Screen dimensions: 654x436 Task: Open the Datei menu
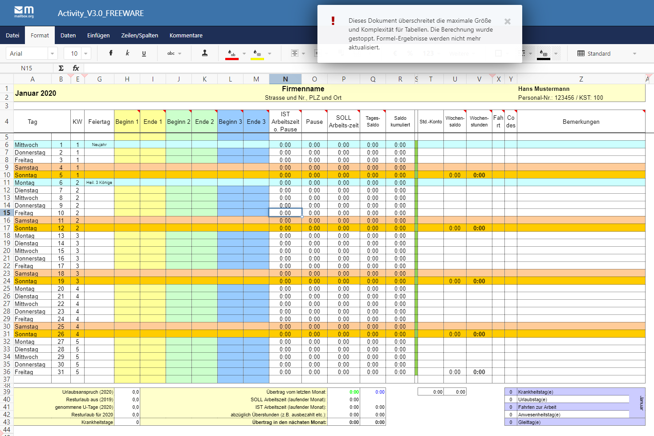point(12,35)
